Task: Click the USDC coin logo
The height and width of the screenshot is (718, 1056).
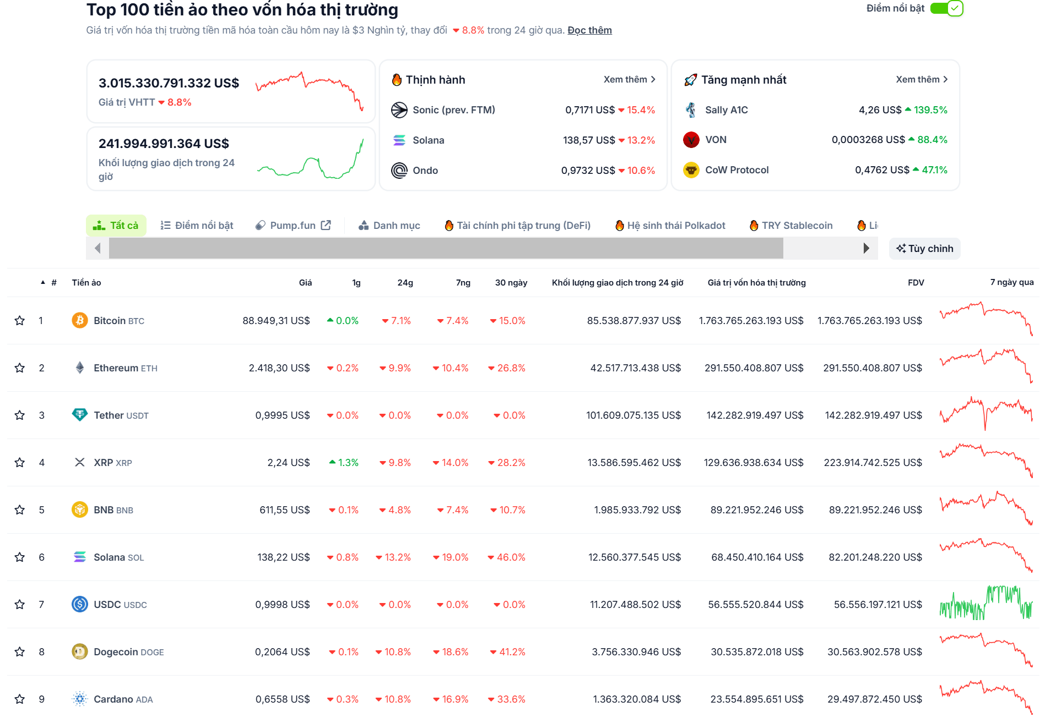Action: [80, 604]
